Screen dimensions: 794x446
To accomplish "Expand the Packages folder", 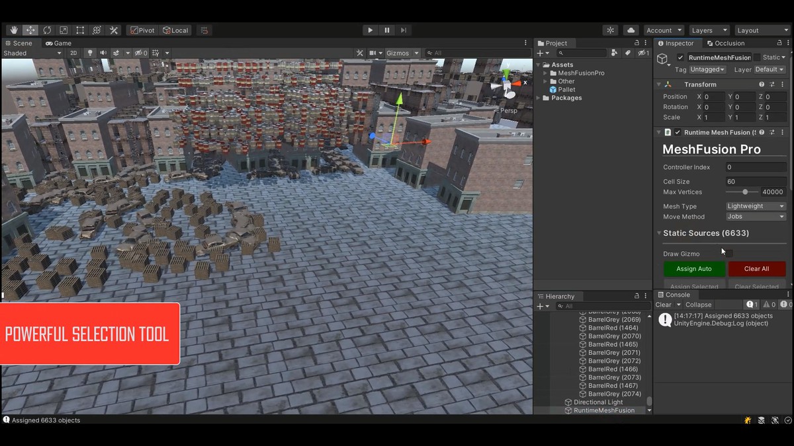I will [x=538, y=98].
